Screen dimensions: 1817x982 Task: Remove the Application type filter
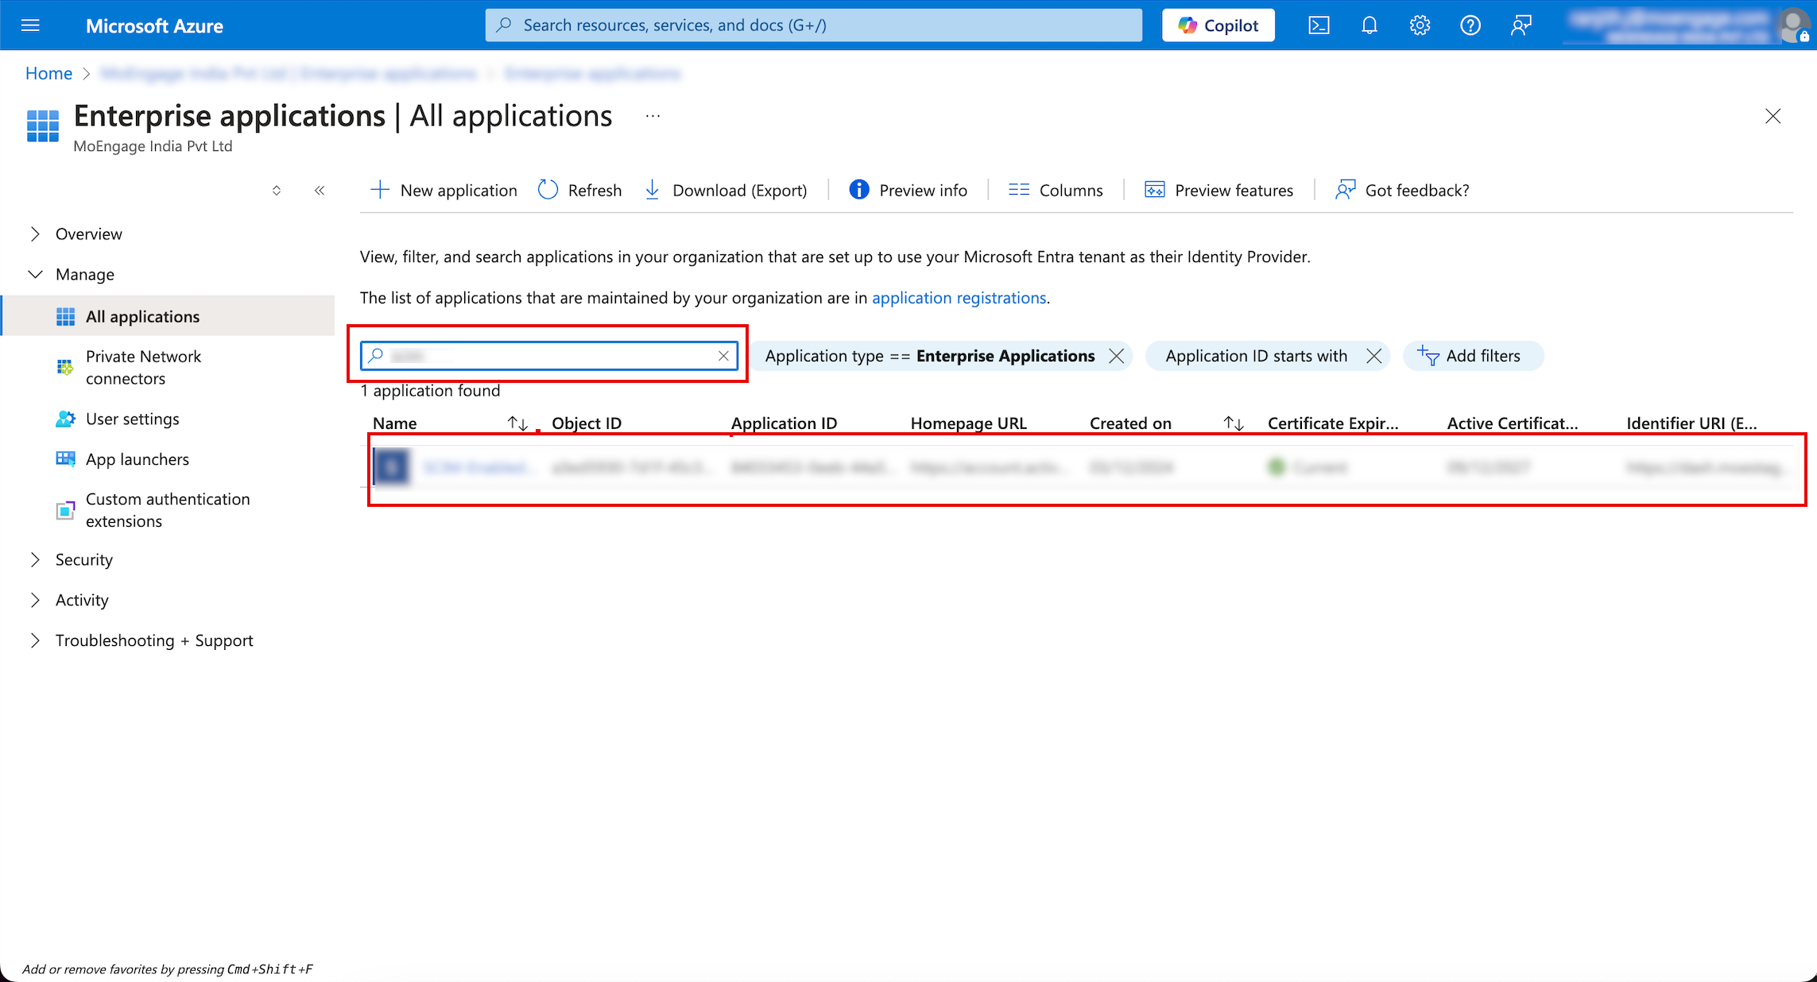pos(1116,356)
